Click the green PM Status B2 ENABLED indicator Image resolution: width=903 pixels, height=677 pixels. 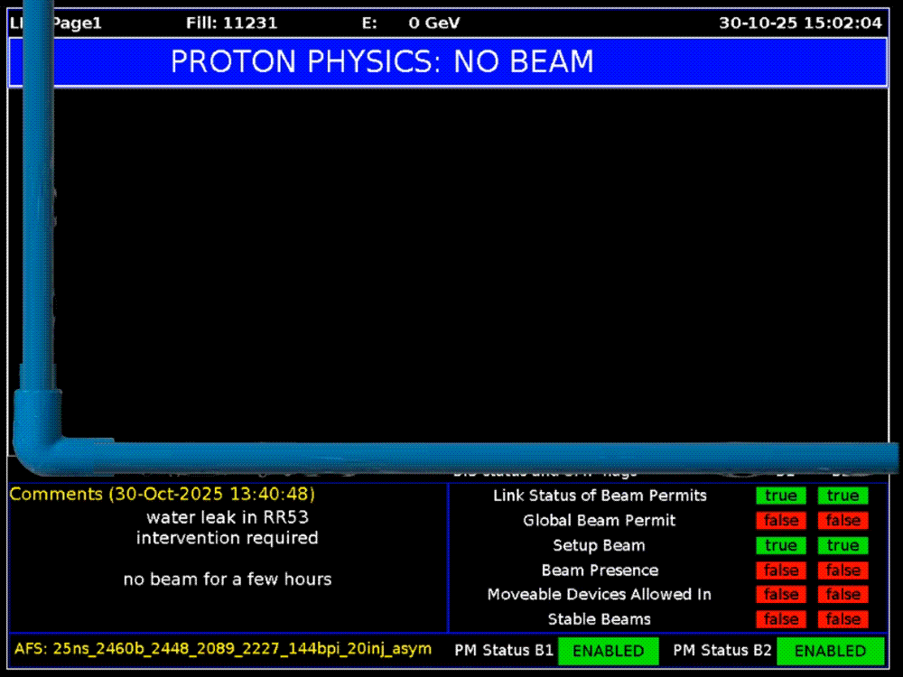tap(830, 651)
